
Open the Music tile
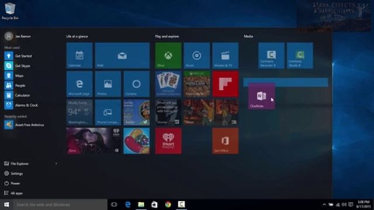197,55
